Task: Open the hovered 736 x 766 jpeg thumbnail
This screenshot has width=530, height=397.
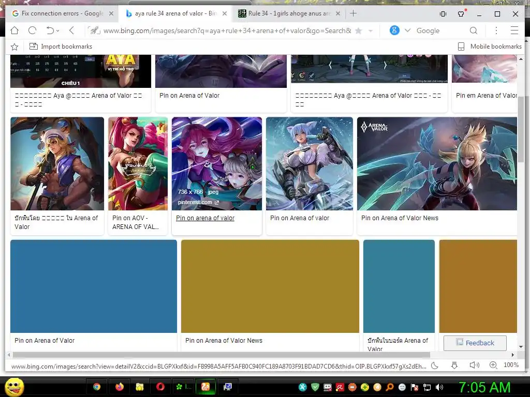Action: tap(217, 164)
